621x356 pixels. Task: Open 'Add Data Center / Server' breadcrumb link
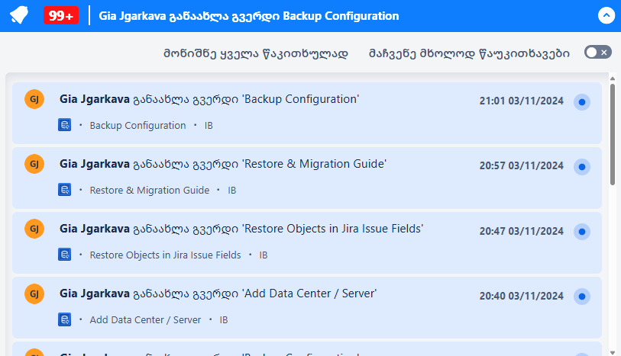[x=145, y=319]
